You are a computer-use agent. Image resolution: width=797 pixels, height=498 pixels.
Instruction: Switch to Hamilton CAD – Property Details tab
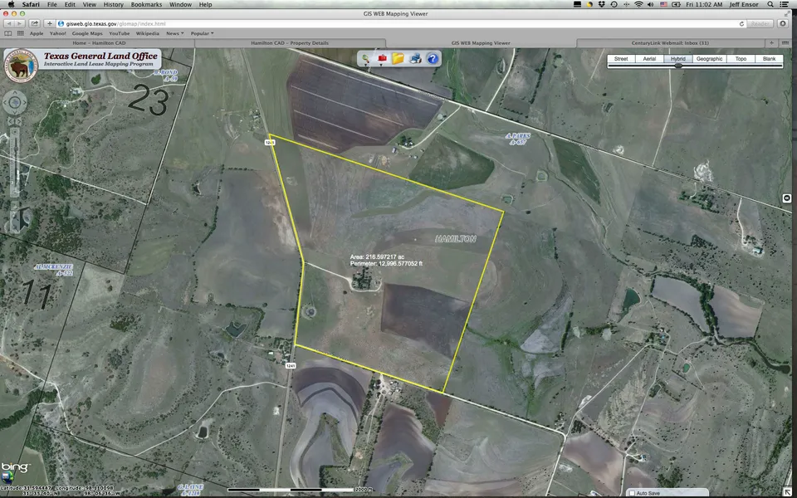coord(290,42)
